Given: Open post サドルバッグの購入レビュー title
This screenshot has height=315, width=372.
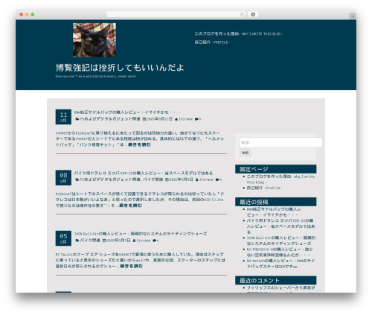Looking at the screenshot, I should [126, 112].
